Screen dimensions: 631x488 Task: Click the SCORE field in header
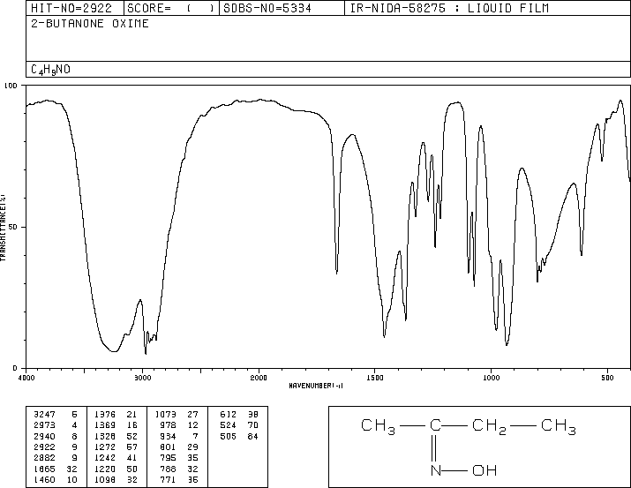[171, 8]
